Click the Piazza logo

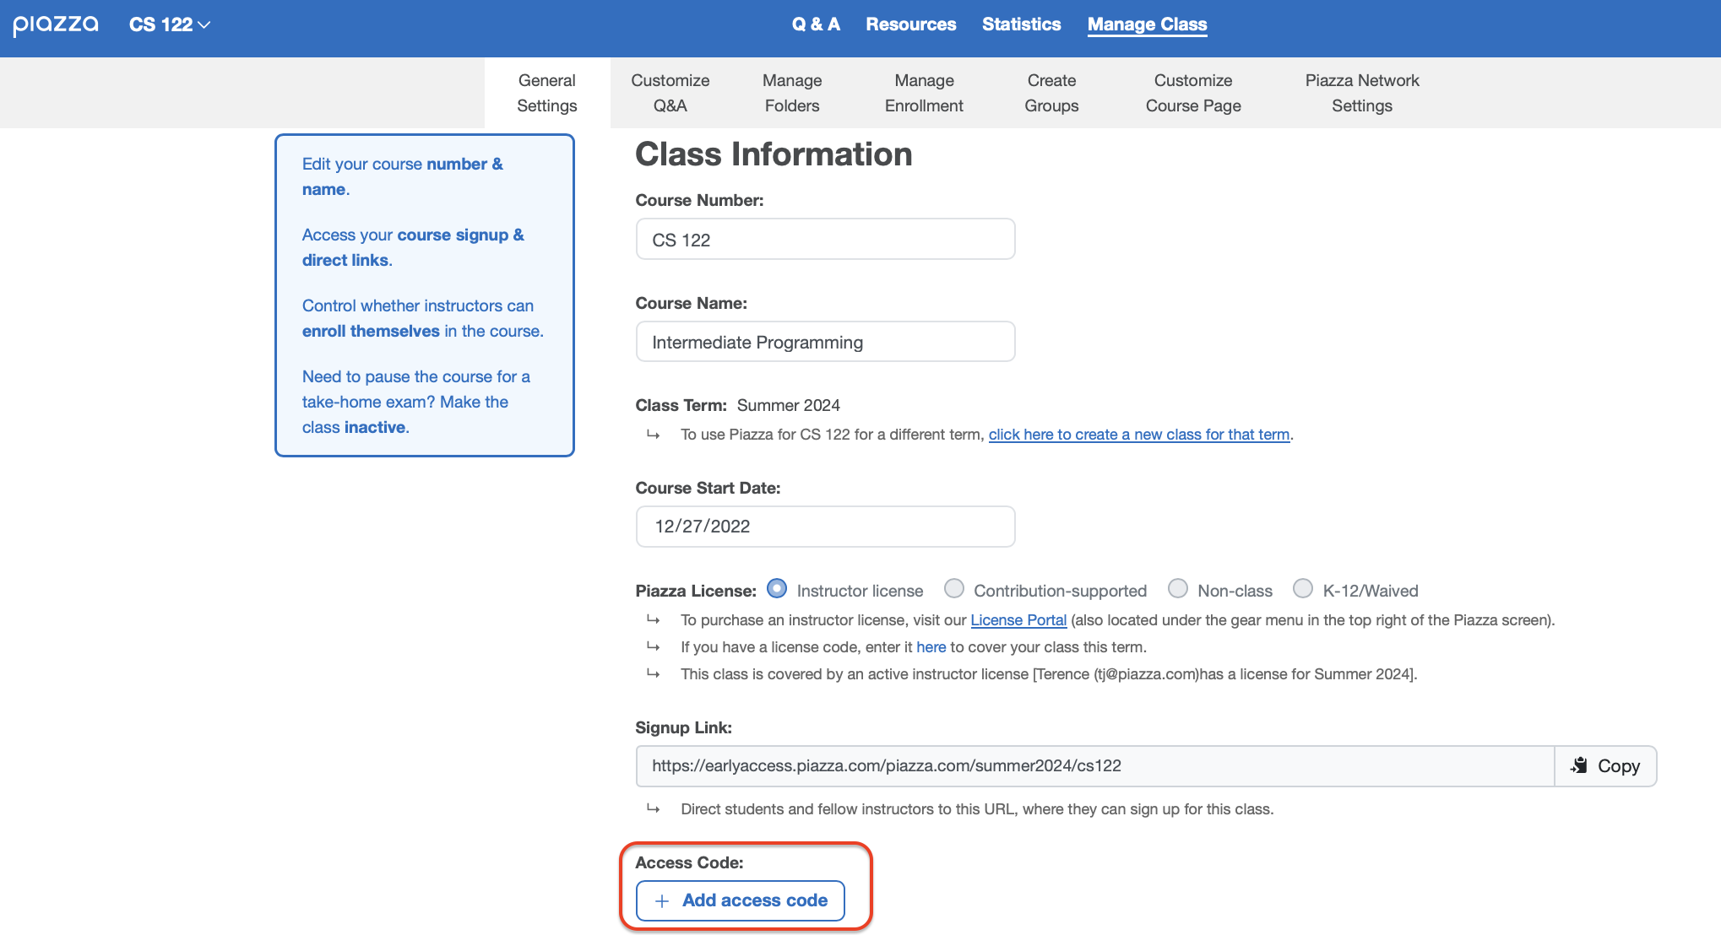56,24
